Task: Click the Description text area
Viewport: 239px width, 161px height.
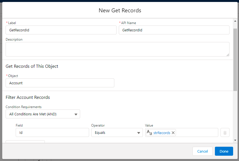Action: [117, 49]
